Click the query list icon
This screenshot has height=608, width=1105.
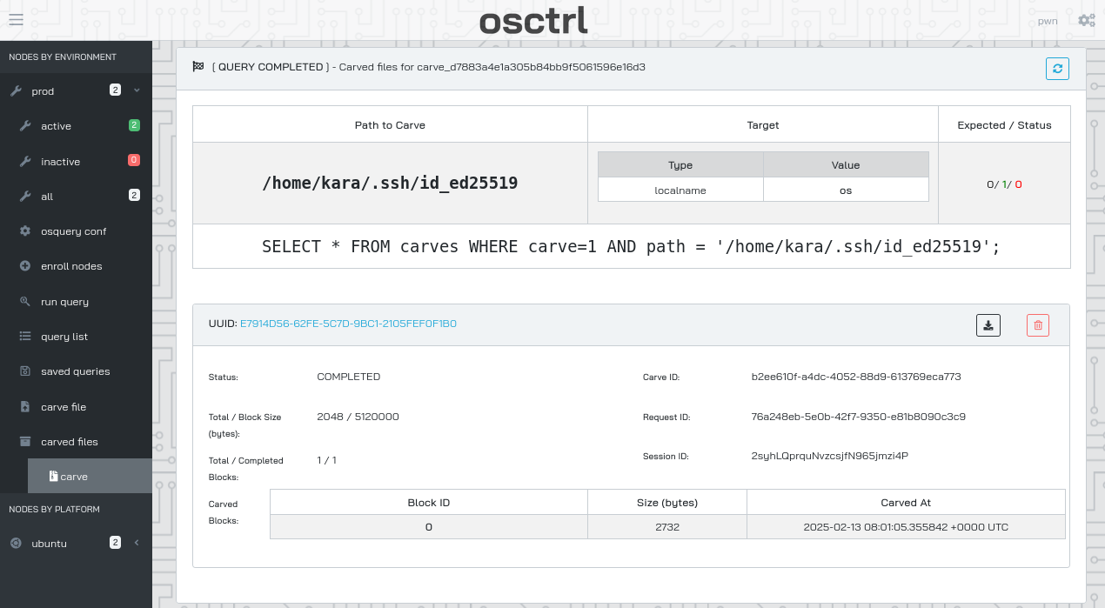[x=24, y=337]
